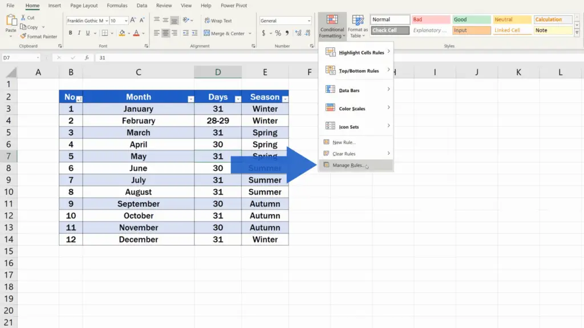
Task: Click inside the Name Box showing D7
Action: (x=21, y=58)
